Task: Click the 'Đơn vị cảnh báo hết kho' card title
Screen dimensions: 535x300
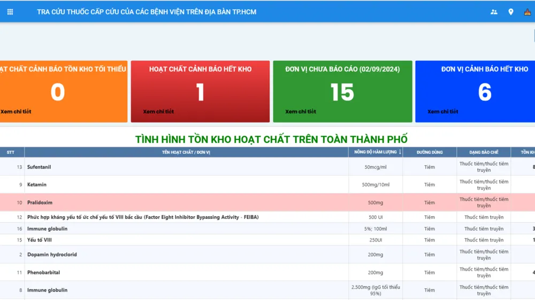Action: [x=485, y=69]
